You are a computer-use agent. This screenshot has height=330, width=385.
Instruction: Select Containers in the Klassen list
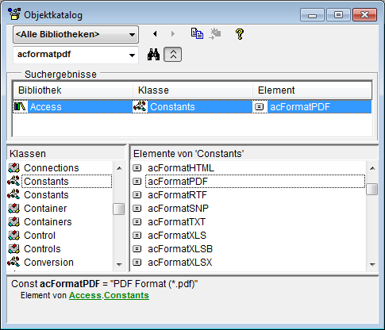[48, 222]
